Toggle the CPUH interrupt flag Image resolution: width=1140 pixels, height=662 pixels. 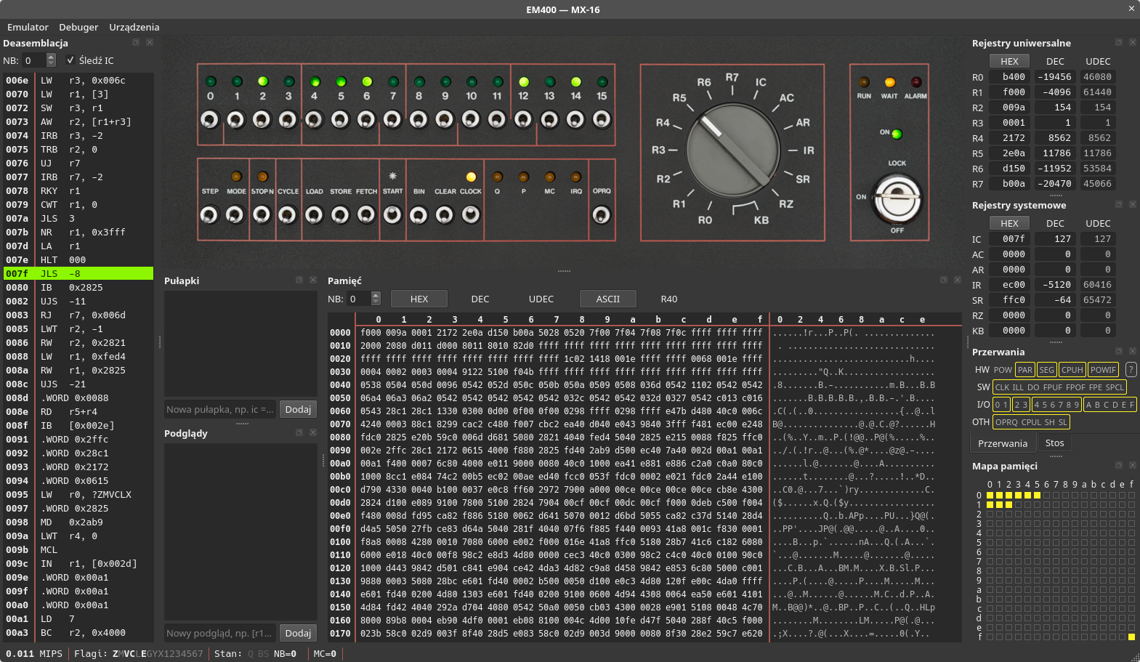coord(1072,370)
